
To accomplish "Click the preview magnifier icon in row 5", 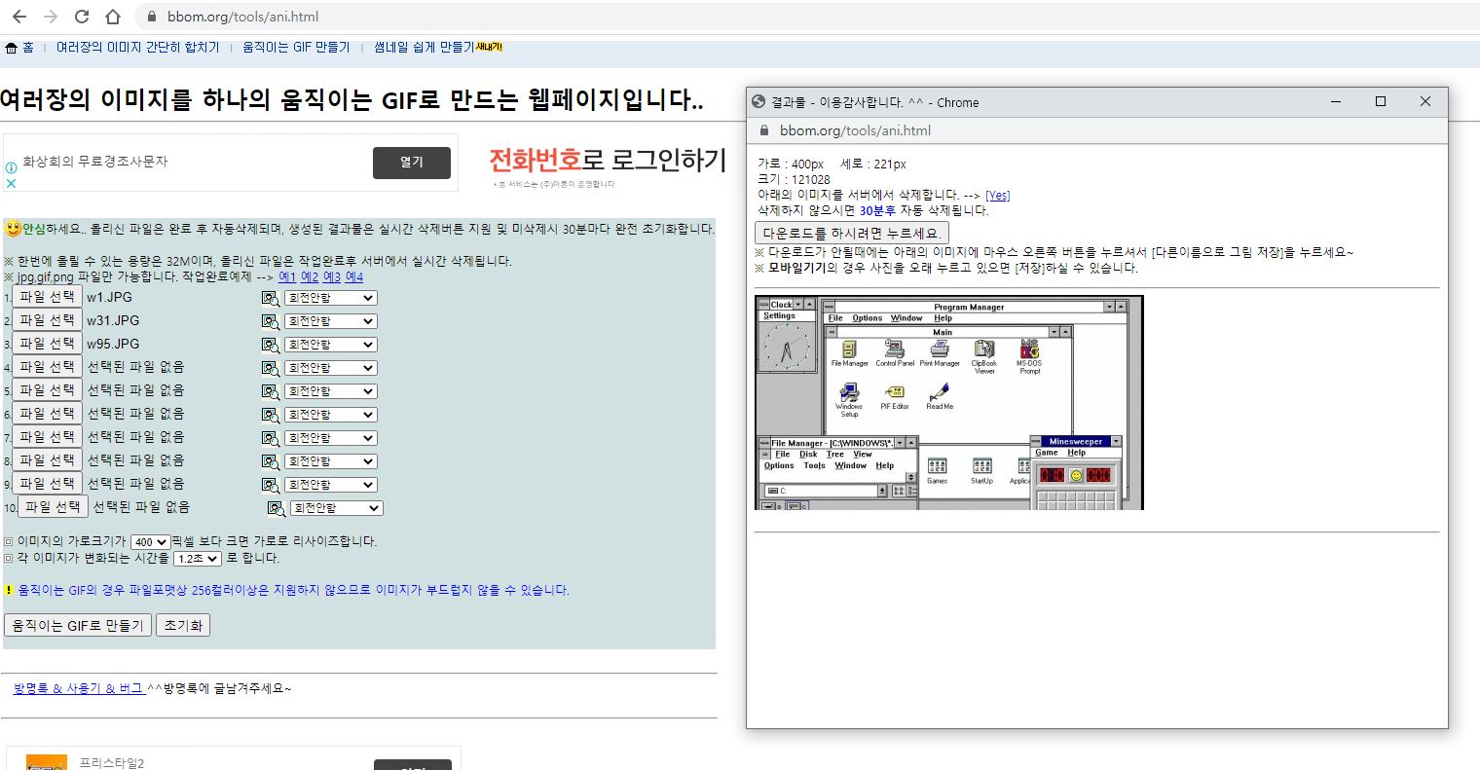I will click(x=270, y=391).
